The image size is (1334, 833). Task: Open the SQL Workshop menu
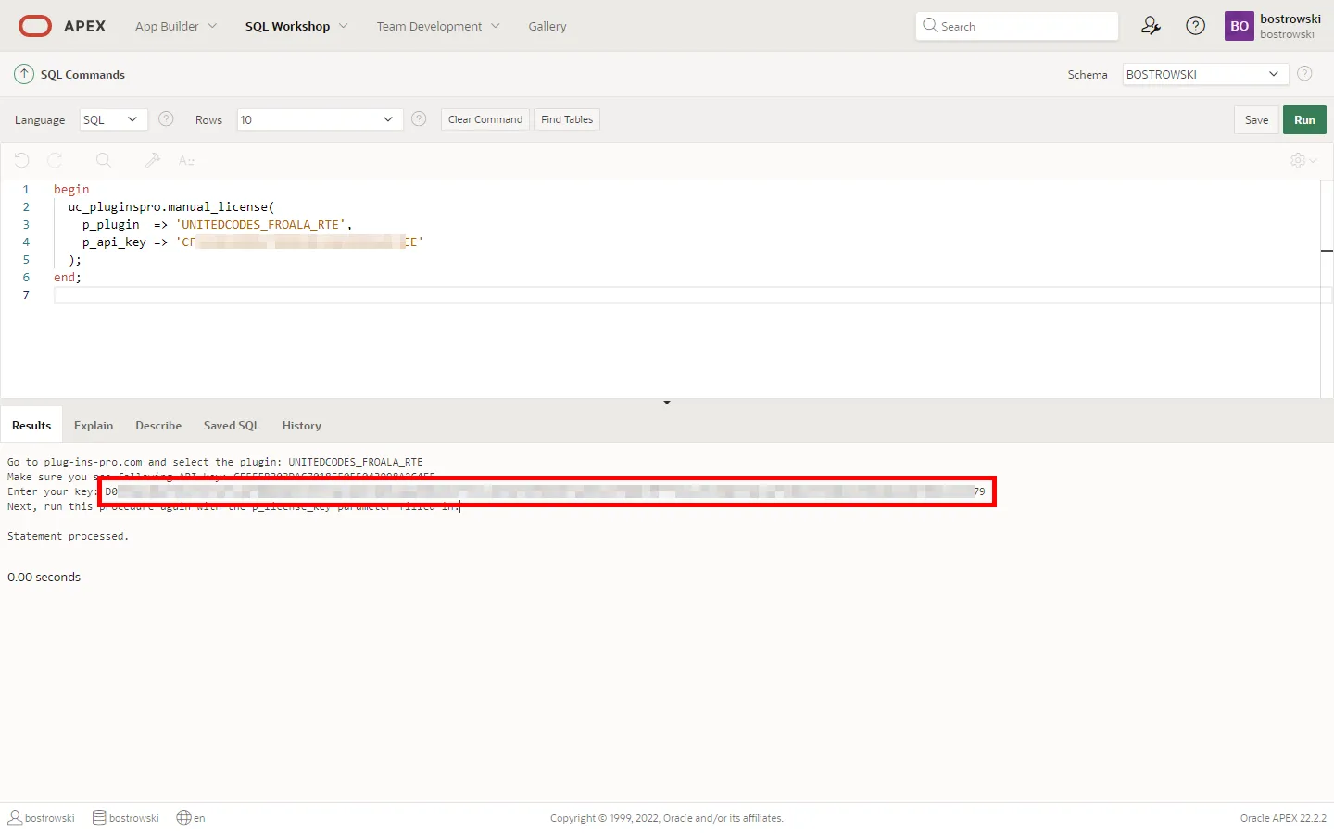(296, 26)
